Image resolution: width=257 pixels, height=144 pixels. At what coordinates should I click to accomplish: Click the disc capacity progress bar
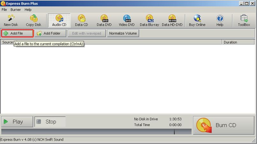[x=96, y=132]
